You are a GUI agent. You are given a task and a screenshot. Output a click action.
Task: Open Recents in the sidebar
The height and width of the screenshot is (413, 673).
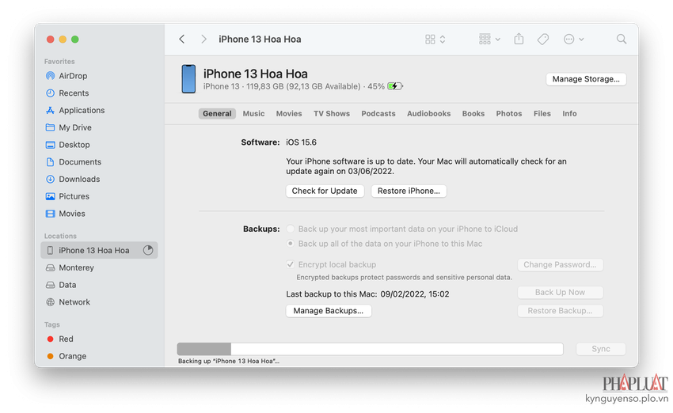[x=74, y=93]
